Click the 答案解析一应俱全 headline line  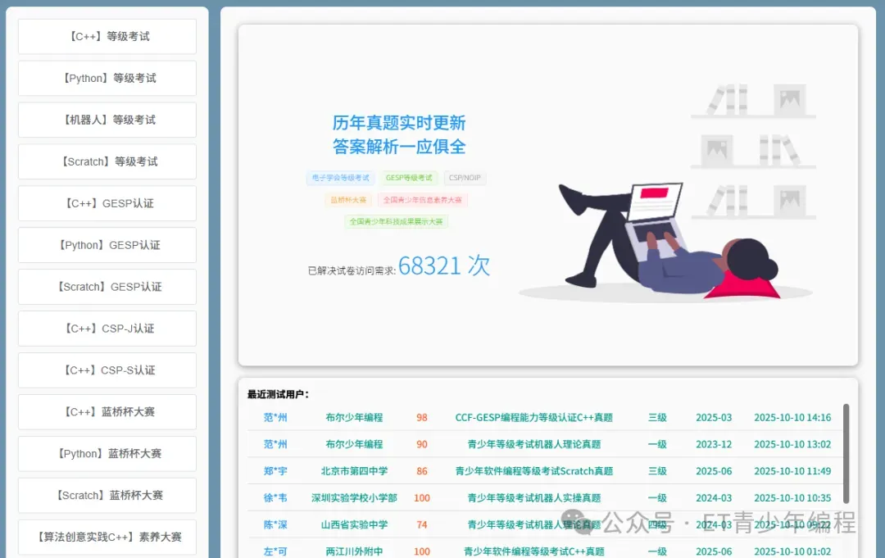pos(398,147)
